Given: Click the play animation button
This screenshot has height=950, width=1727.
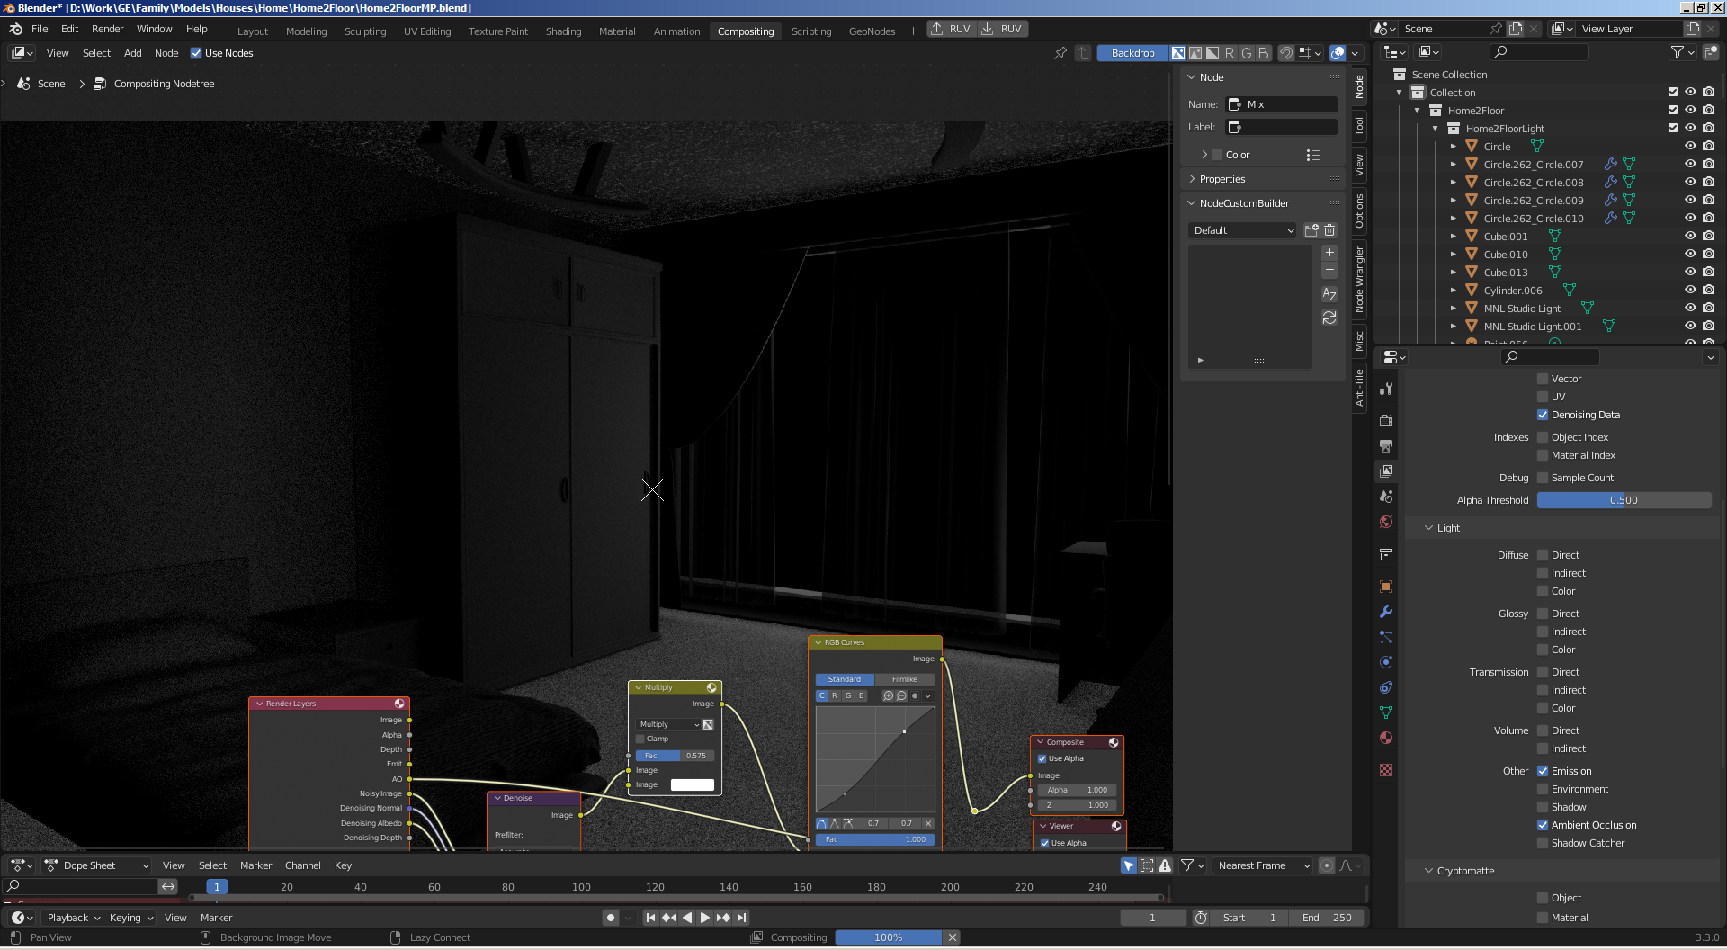Looking at the screenshot, I should click(x=705, y=918).
